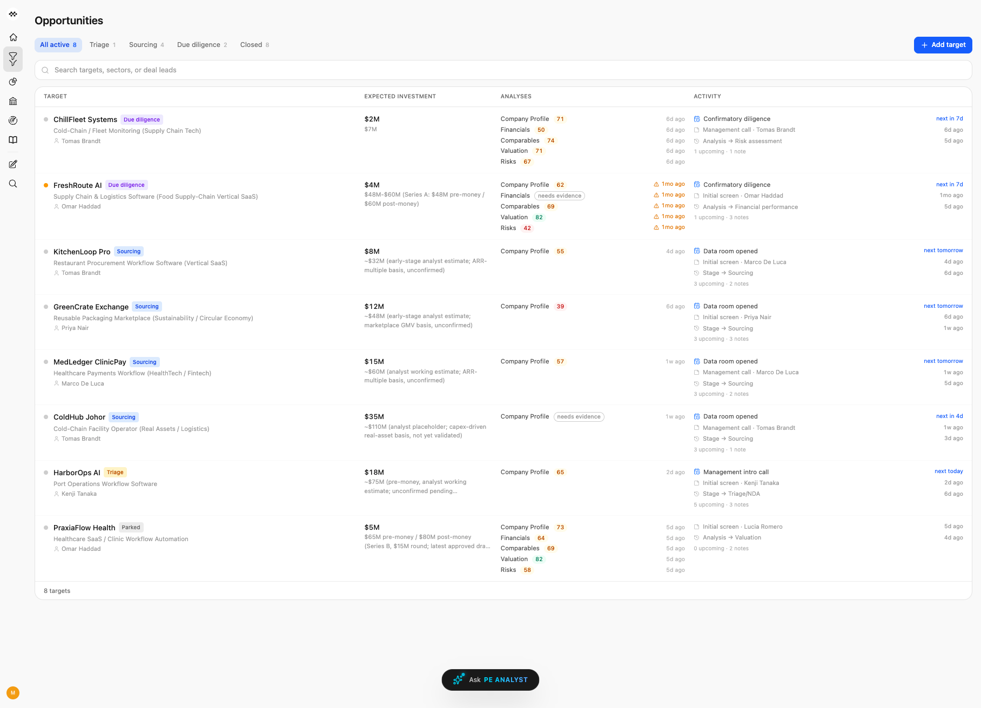Open the ChillFleet Systems target
The height and width of the screenshot is (708, 981).
click(85, 119)
